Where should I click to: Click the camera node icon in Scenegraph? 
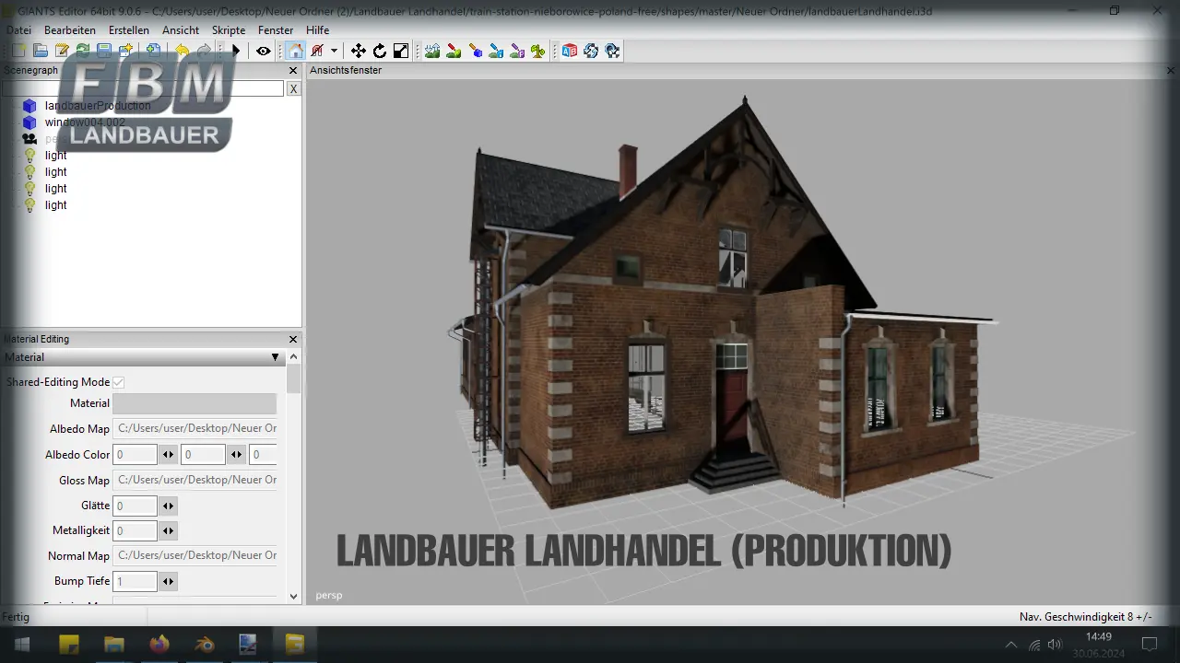pyautogui.click(x=29, y=139)
